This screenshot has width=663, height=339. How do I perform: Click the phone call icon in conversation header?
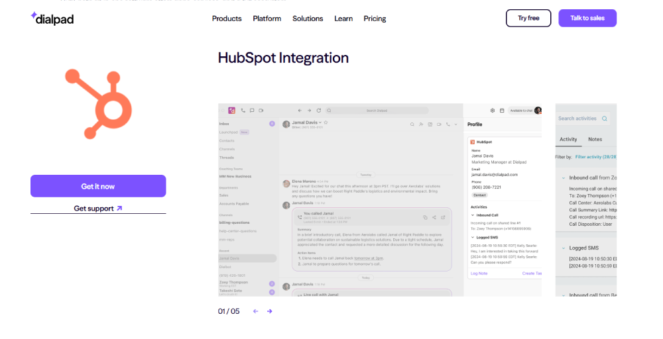tap(448, 124)
